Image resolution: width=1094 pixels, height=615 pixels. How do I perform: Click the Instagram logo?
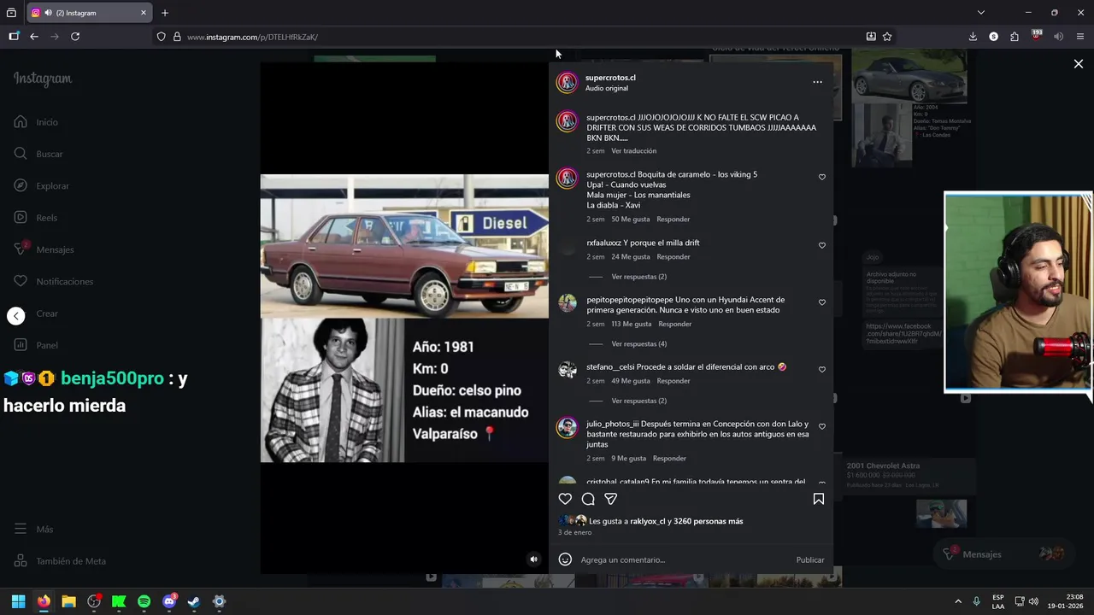tap(43, 79)
